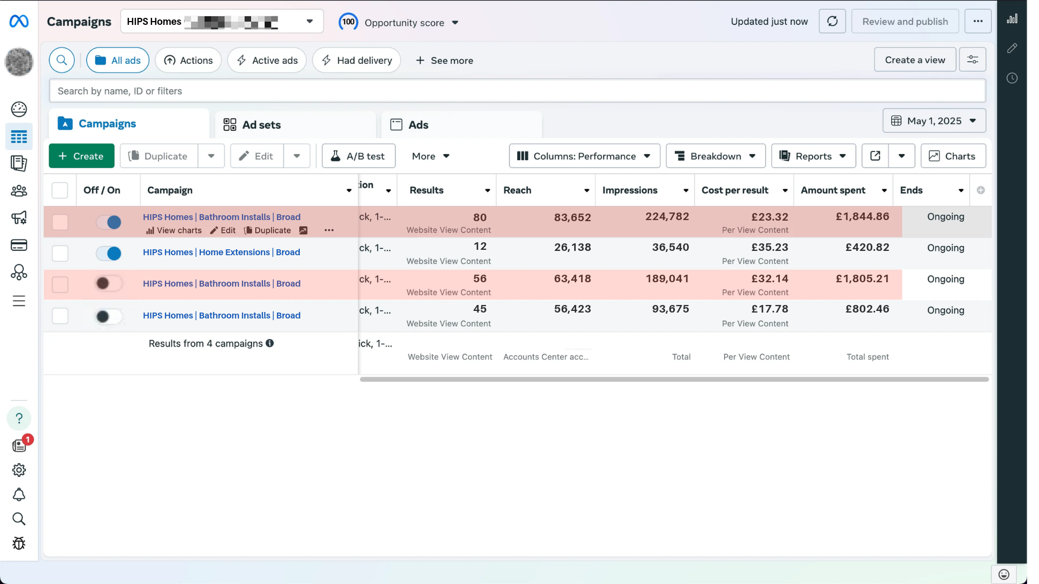Open the HIPS Homes account dropdown

click(222, 22)
